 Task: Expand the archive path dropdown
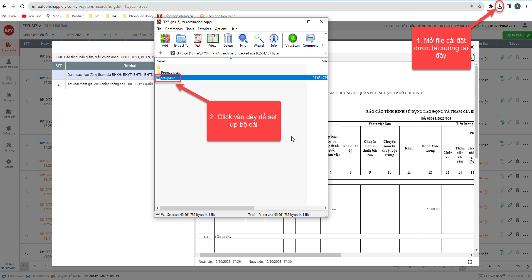click(x=325, y=53)
